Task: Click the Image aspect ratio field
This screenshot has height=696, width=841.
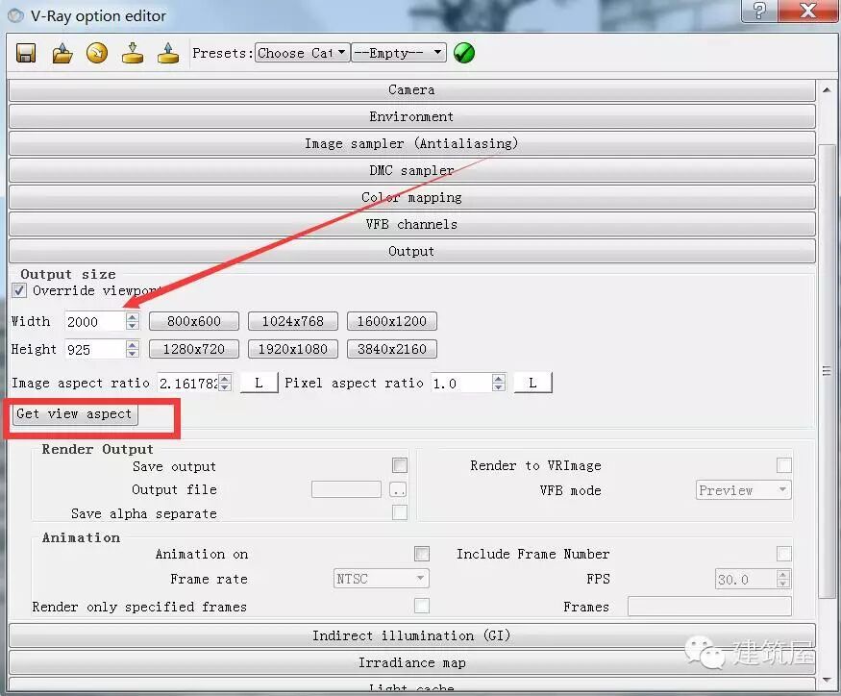Action: coord(188,384)
